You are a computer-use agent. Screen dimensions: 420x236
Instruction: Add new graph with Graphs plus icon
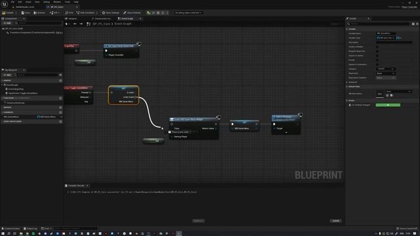60,80
